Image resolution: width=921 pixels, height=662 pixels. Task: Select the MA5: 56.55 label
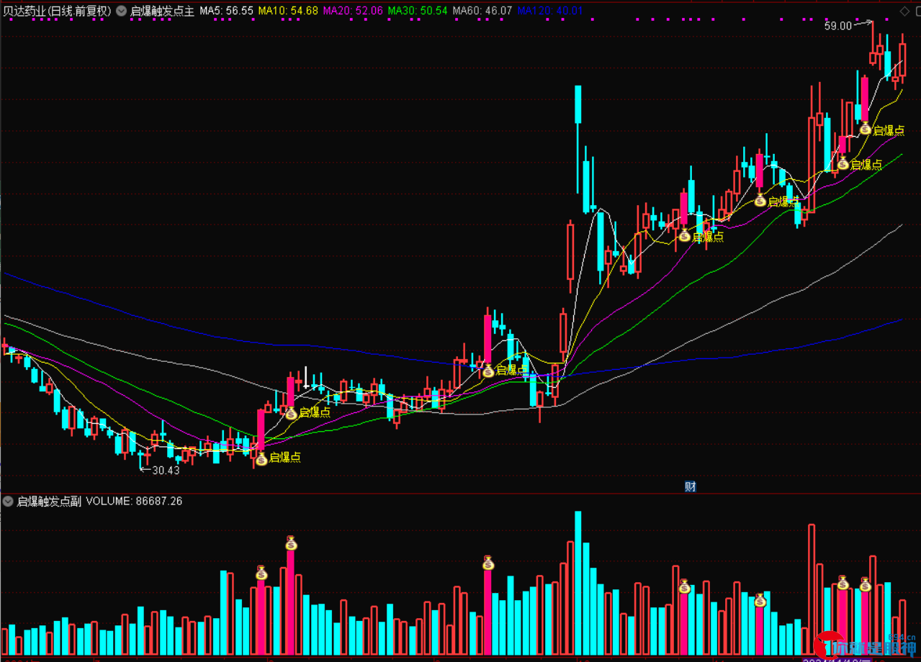pyautogui.click(x=226, y=12)
